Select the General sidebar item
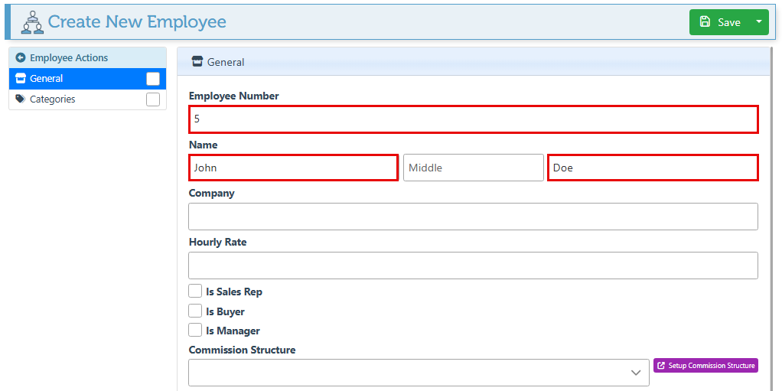782x391 pixels. tap(47, 79)
